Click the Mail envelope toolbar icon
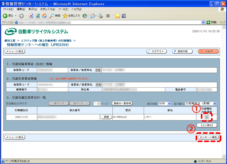This screenshot has height=164, width=227. click(92, 16)
